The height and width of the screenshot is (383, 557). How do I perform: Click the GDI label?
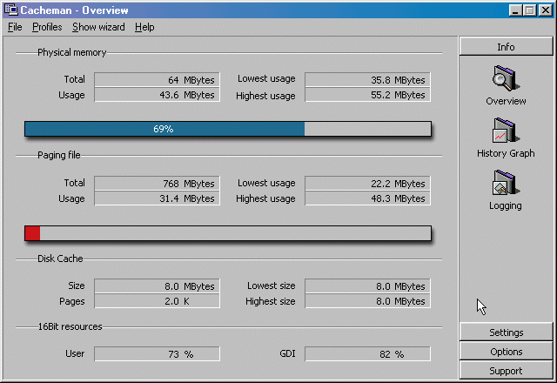click(287, 353)
